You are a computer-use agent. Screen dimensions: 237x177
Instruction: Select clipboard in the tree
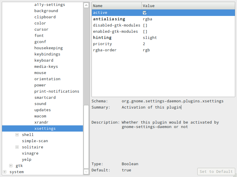pos(45,17)
